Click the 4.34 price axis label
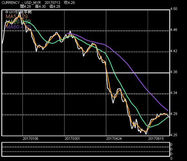Image resolution: width=187 pixels, height=161 pixels. tap(174, 93)
